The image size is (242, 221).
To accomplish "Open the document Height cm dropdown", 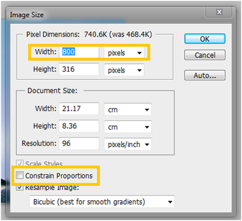I will [127, 127].
